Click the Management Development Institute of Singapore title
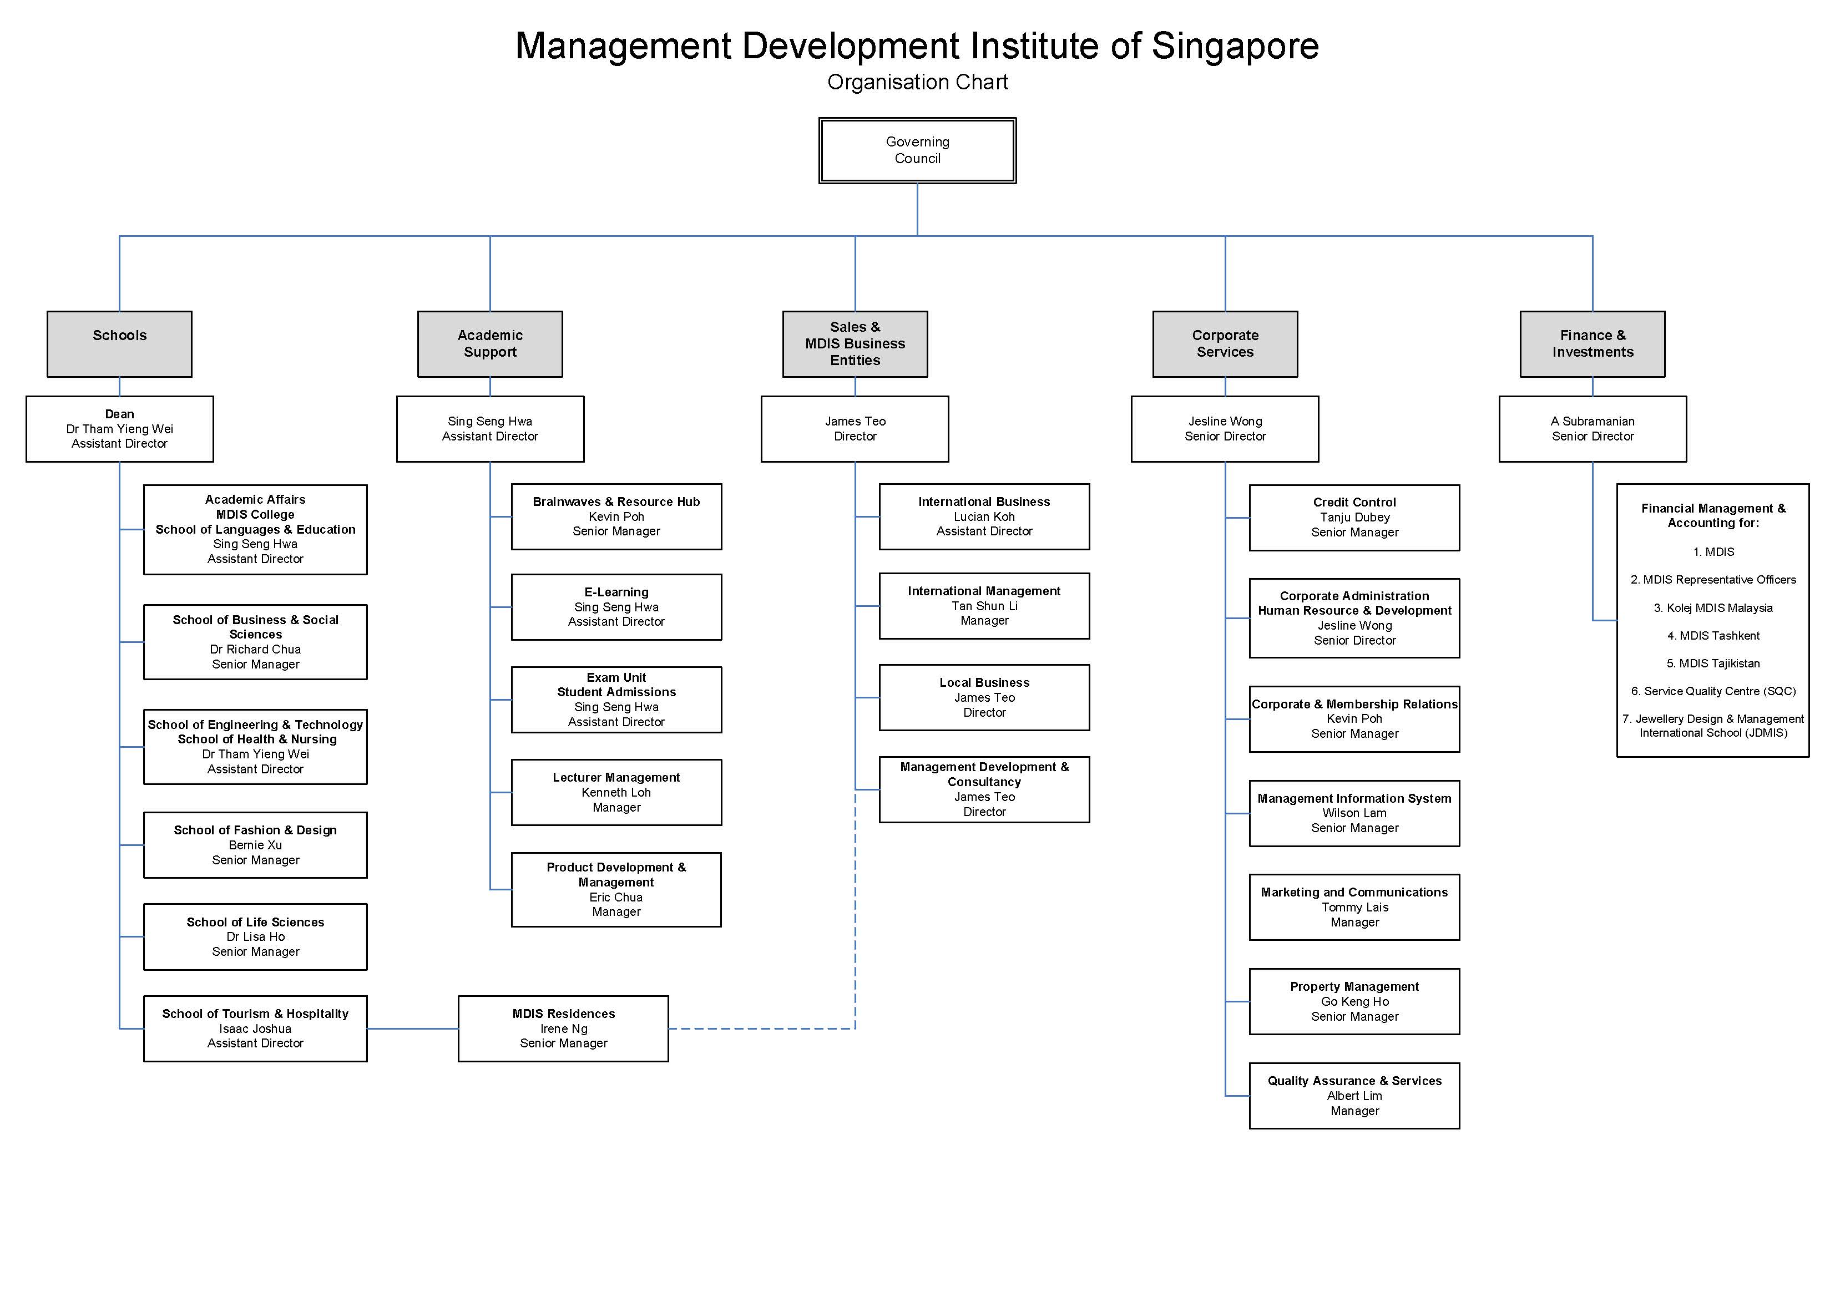The image size is (1835, 1297). click(917, 45)
